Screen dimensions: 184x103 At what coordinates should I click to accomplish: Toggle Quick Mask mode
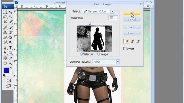(8, 80)
